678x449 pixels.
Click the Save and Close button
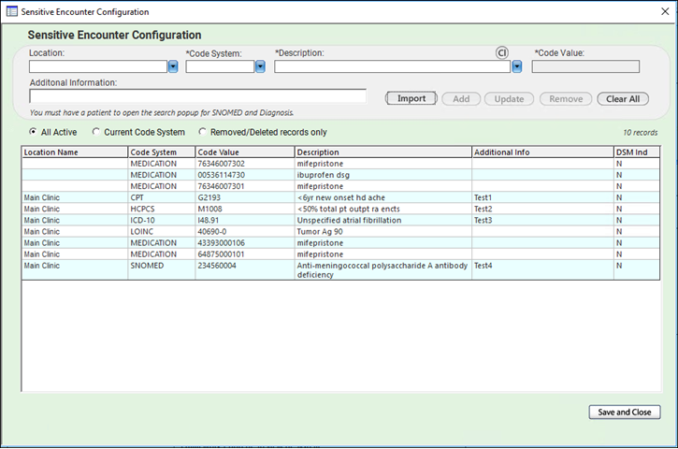click(625, 413)
